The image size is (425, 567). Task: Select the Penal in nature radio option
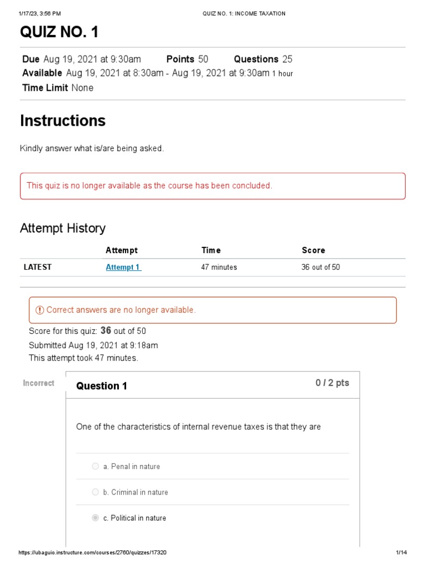pos(95,466)
